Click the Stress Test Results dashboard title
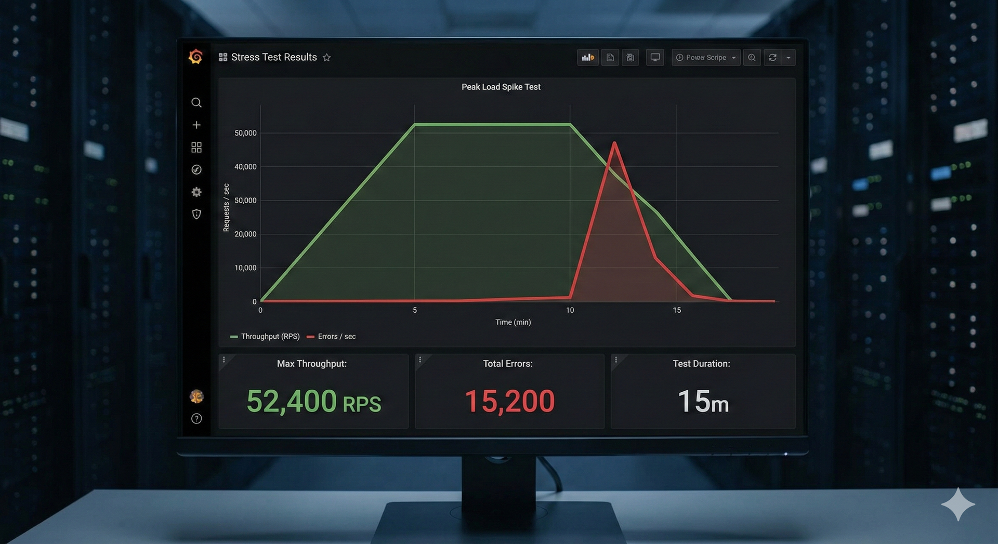Screen dimensions: 998x544 (273, 58)
